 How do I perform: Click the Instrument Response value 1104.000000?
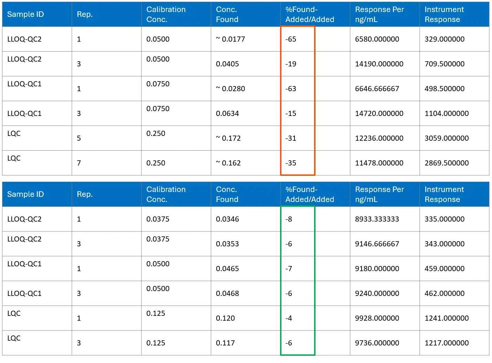pyautogui.click(x=446, y=114)
